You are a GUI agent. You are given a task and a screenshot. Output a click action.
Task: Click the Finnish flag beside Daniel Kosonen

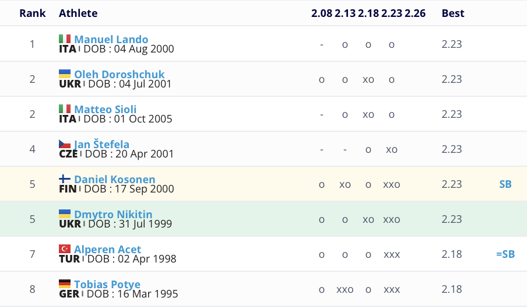tap(65, 179)
